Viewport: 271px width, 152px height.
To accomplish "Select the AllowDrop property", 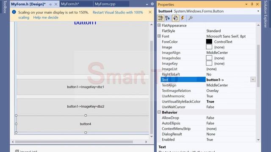I will [207, 118].
